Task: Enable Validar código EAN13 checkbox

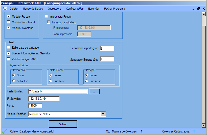Action: click(x=8, y=59)
